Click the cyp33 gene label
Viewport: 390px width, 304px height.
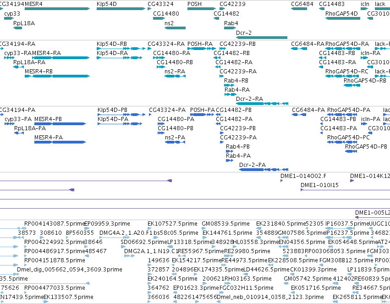(12, 13)
